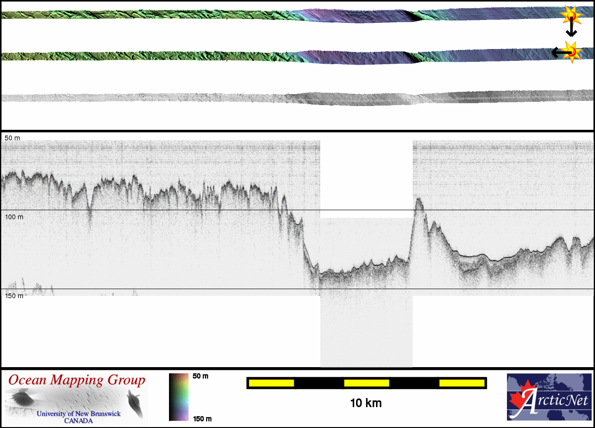The image size is (595, 428).
Task: Click the upper sun illumination icon
Action: [x=571, y=16]
